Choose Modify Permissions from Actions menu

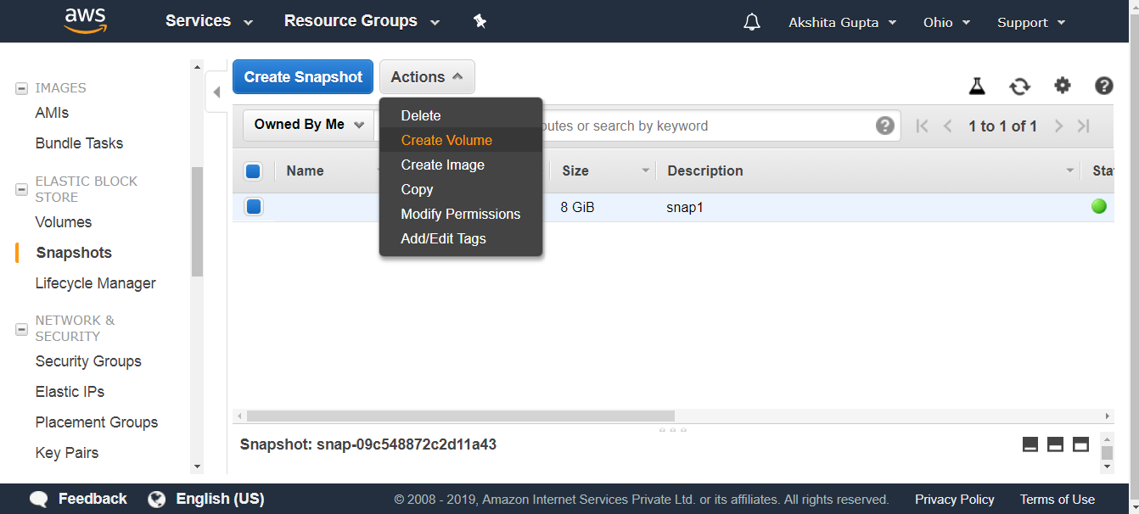pos(461,214)
